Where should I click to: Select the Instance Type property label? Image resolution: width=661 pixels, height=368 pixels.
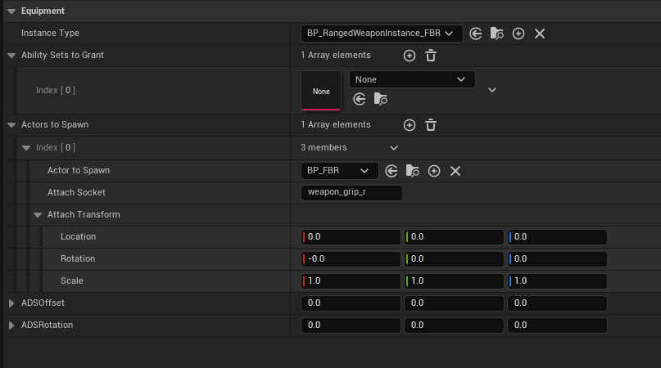(50, 34)
